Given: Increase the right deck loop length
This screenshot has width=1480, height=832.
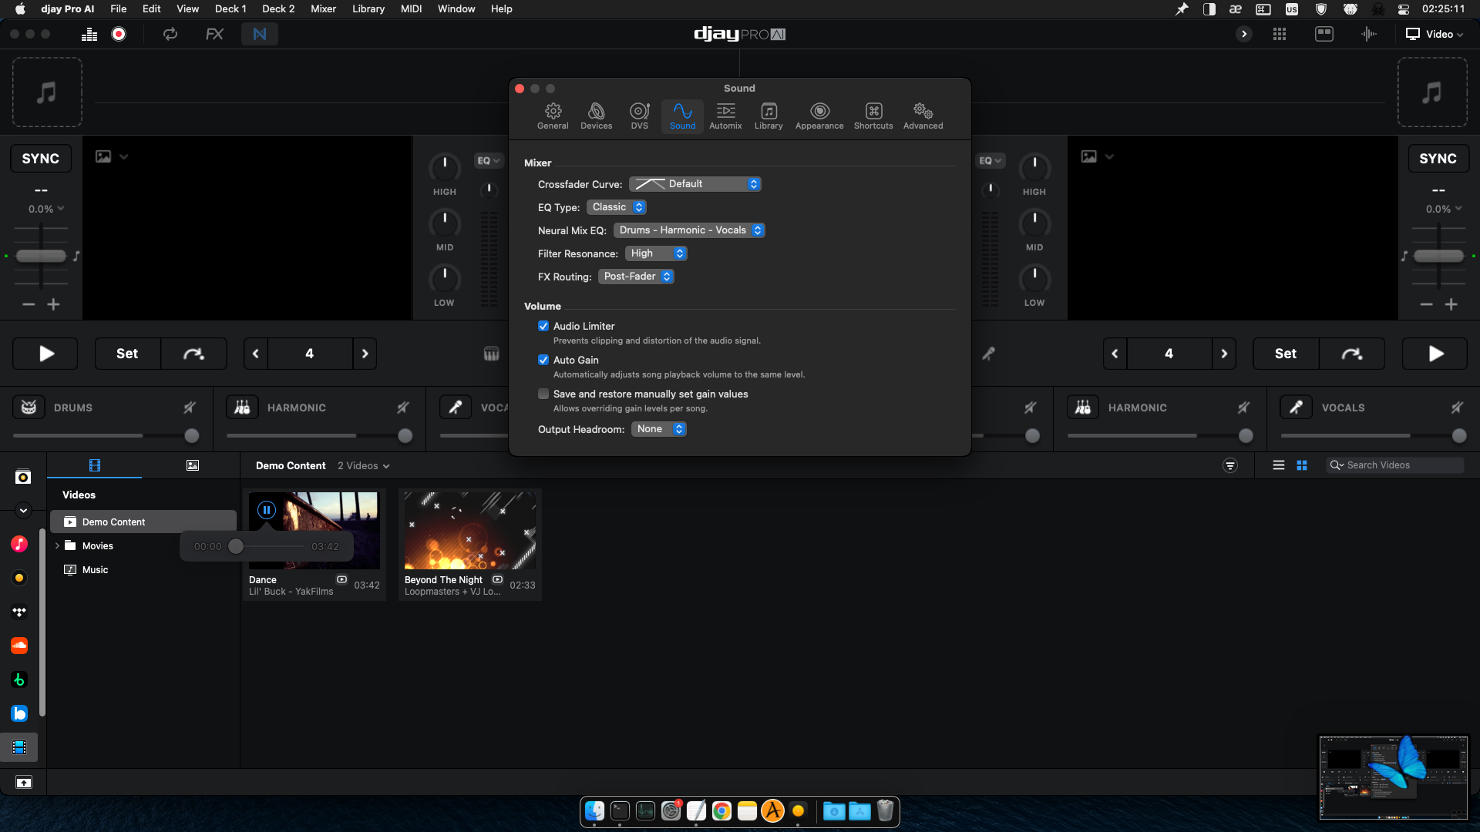Looking at the screenshot, I should (x=1224, y=354).
